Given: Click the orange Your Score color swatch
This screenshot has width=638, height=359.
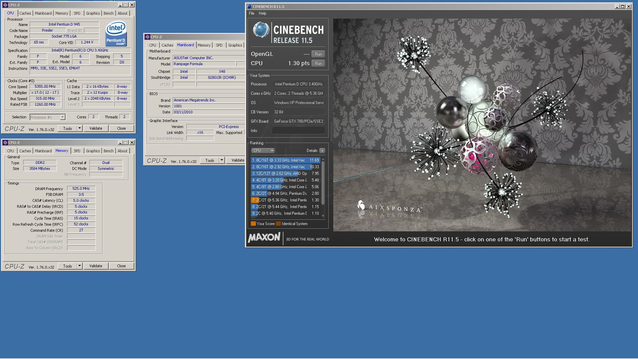Looking at the screenshot, I should pyautogui.click(x=253, y=224).
